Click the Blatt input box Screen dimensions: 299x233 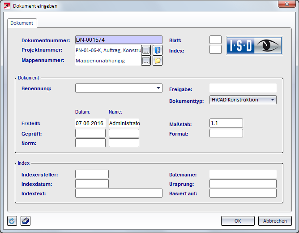click(x=215, y=40)
